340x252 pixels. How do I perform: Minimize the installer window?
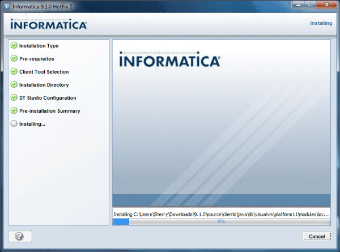point(299,5)
